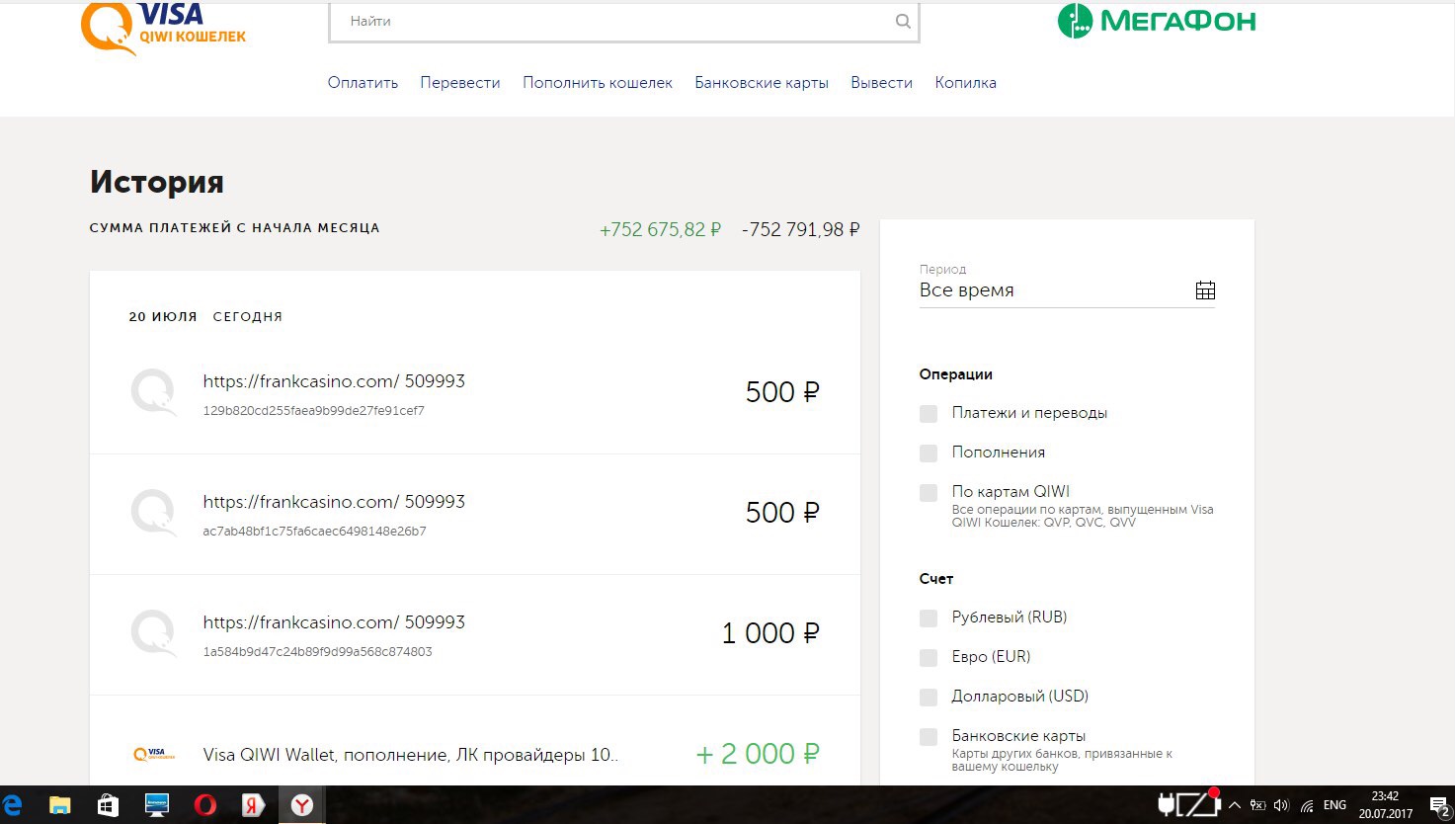Click the Visa QIWI Wallet logo
1455x824 pixels.
[x=163, y=27]
